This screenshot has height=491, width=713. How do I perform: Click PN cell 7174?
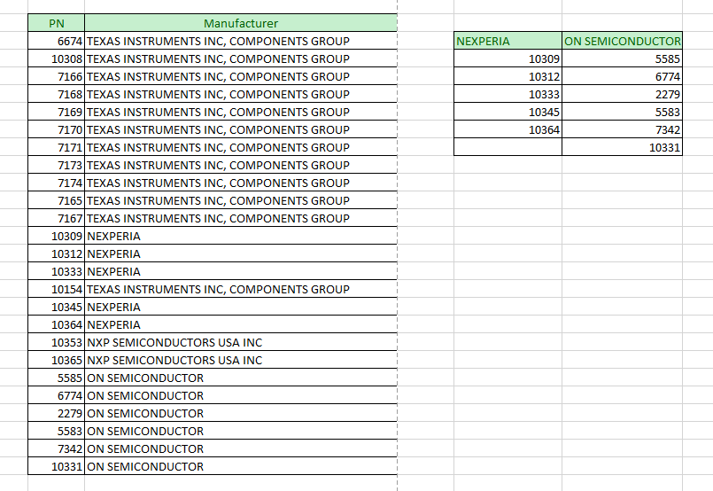(x=57, y=183)
